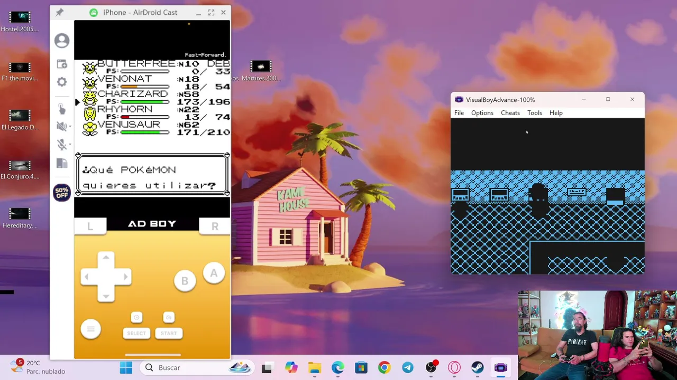
Task: Tap the round icon above SELECT
Action: click(136, 317)
